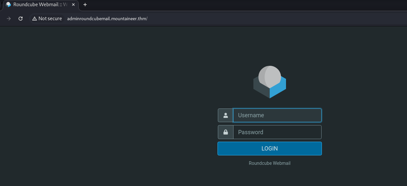Click the Roundcube Webmail footer text
This screenshot has height=186, width=407.
(x=269, y=163)
